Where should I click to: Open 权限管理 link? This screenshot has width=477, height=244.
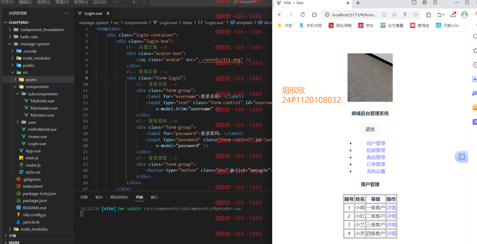376,150
